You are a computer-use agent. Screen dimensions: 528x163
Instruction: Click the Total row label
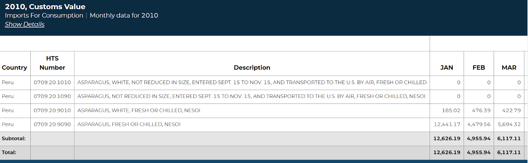click(x=9, y=152)
